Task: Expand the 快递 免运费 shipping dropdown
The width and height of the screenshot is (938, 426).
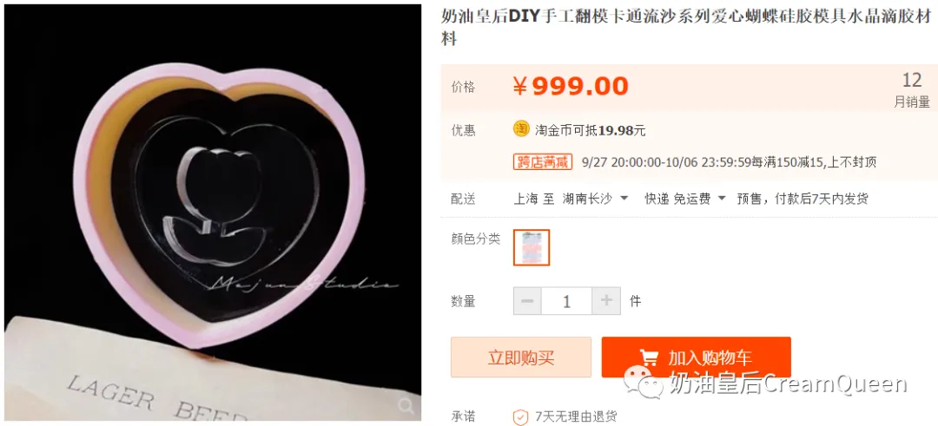Action: (685, 199)
